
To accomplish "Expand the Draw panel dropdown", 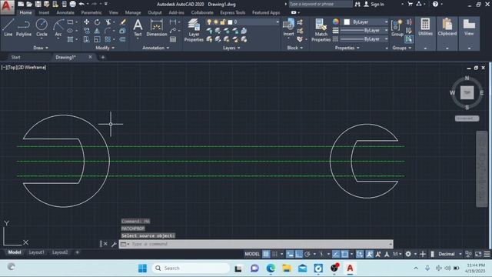I will pyautogui.click(x=41, y=48).
